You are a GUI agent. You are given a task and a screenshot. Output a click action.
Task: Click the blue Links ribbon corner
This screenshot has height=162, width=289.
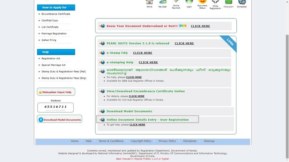coord(229,42)
